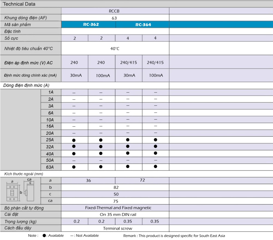
Task: Click 'Định mức dòng chính xác (mA)' label
Action: coord(30,75)
